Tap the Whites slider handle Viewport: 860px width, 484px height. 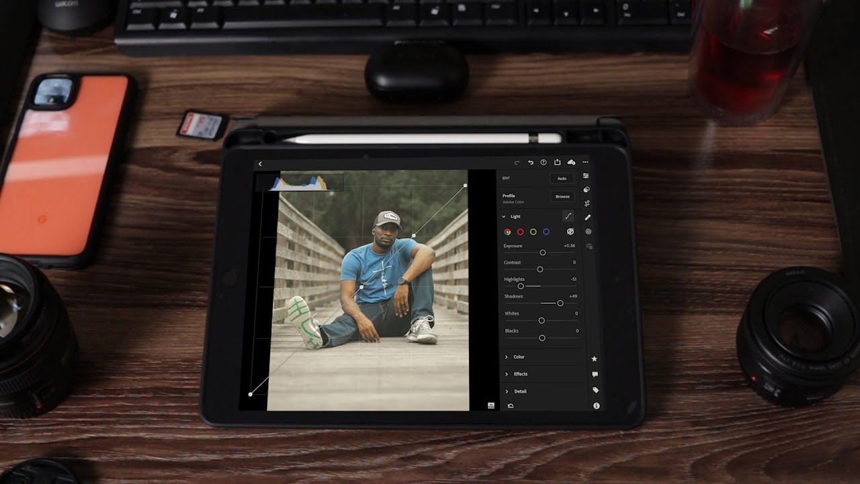click(x=542, y=321)
